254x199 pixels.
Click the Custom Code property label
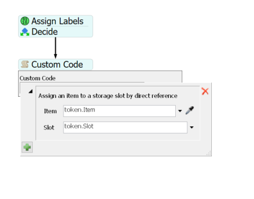(38, 78)
